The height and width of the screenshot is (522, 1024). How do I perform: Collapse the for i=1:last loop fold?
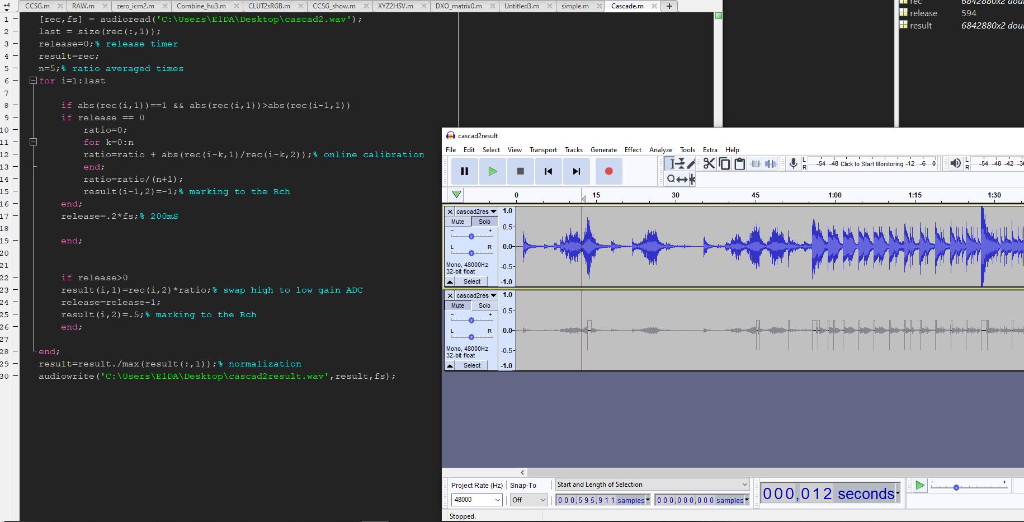33,81
